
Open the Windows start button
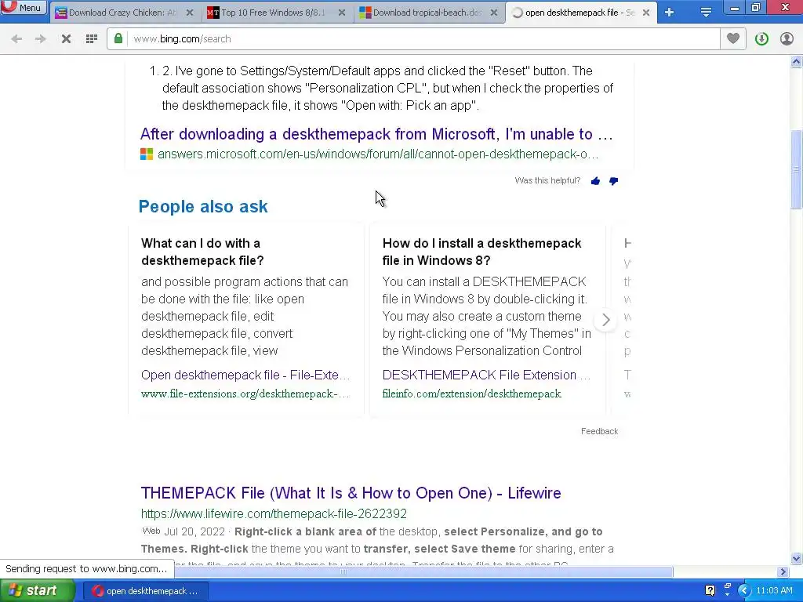point(37,591)
